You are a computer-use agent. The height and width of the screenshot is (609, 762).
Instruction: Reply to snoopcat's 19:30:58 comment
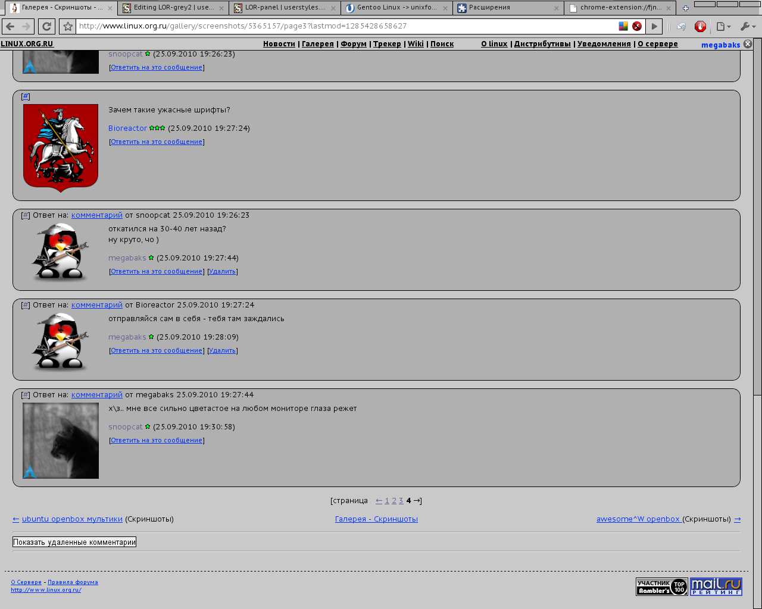[x=157, y=441]
